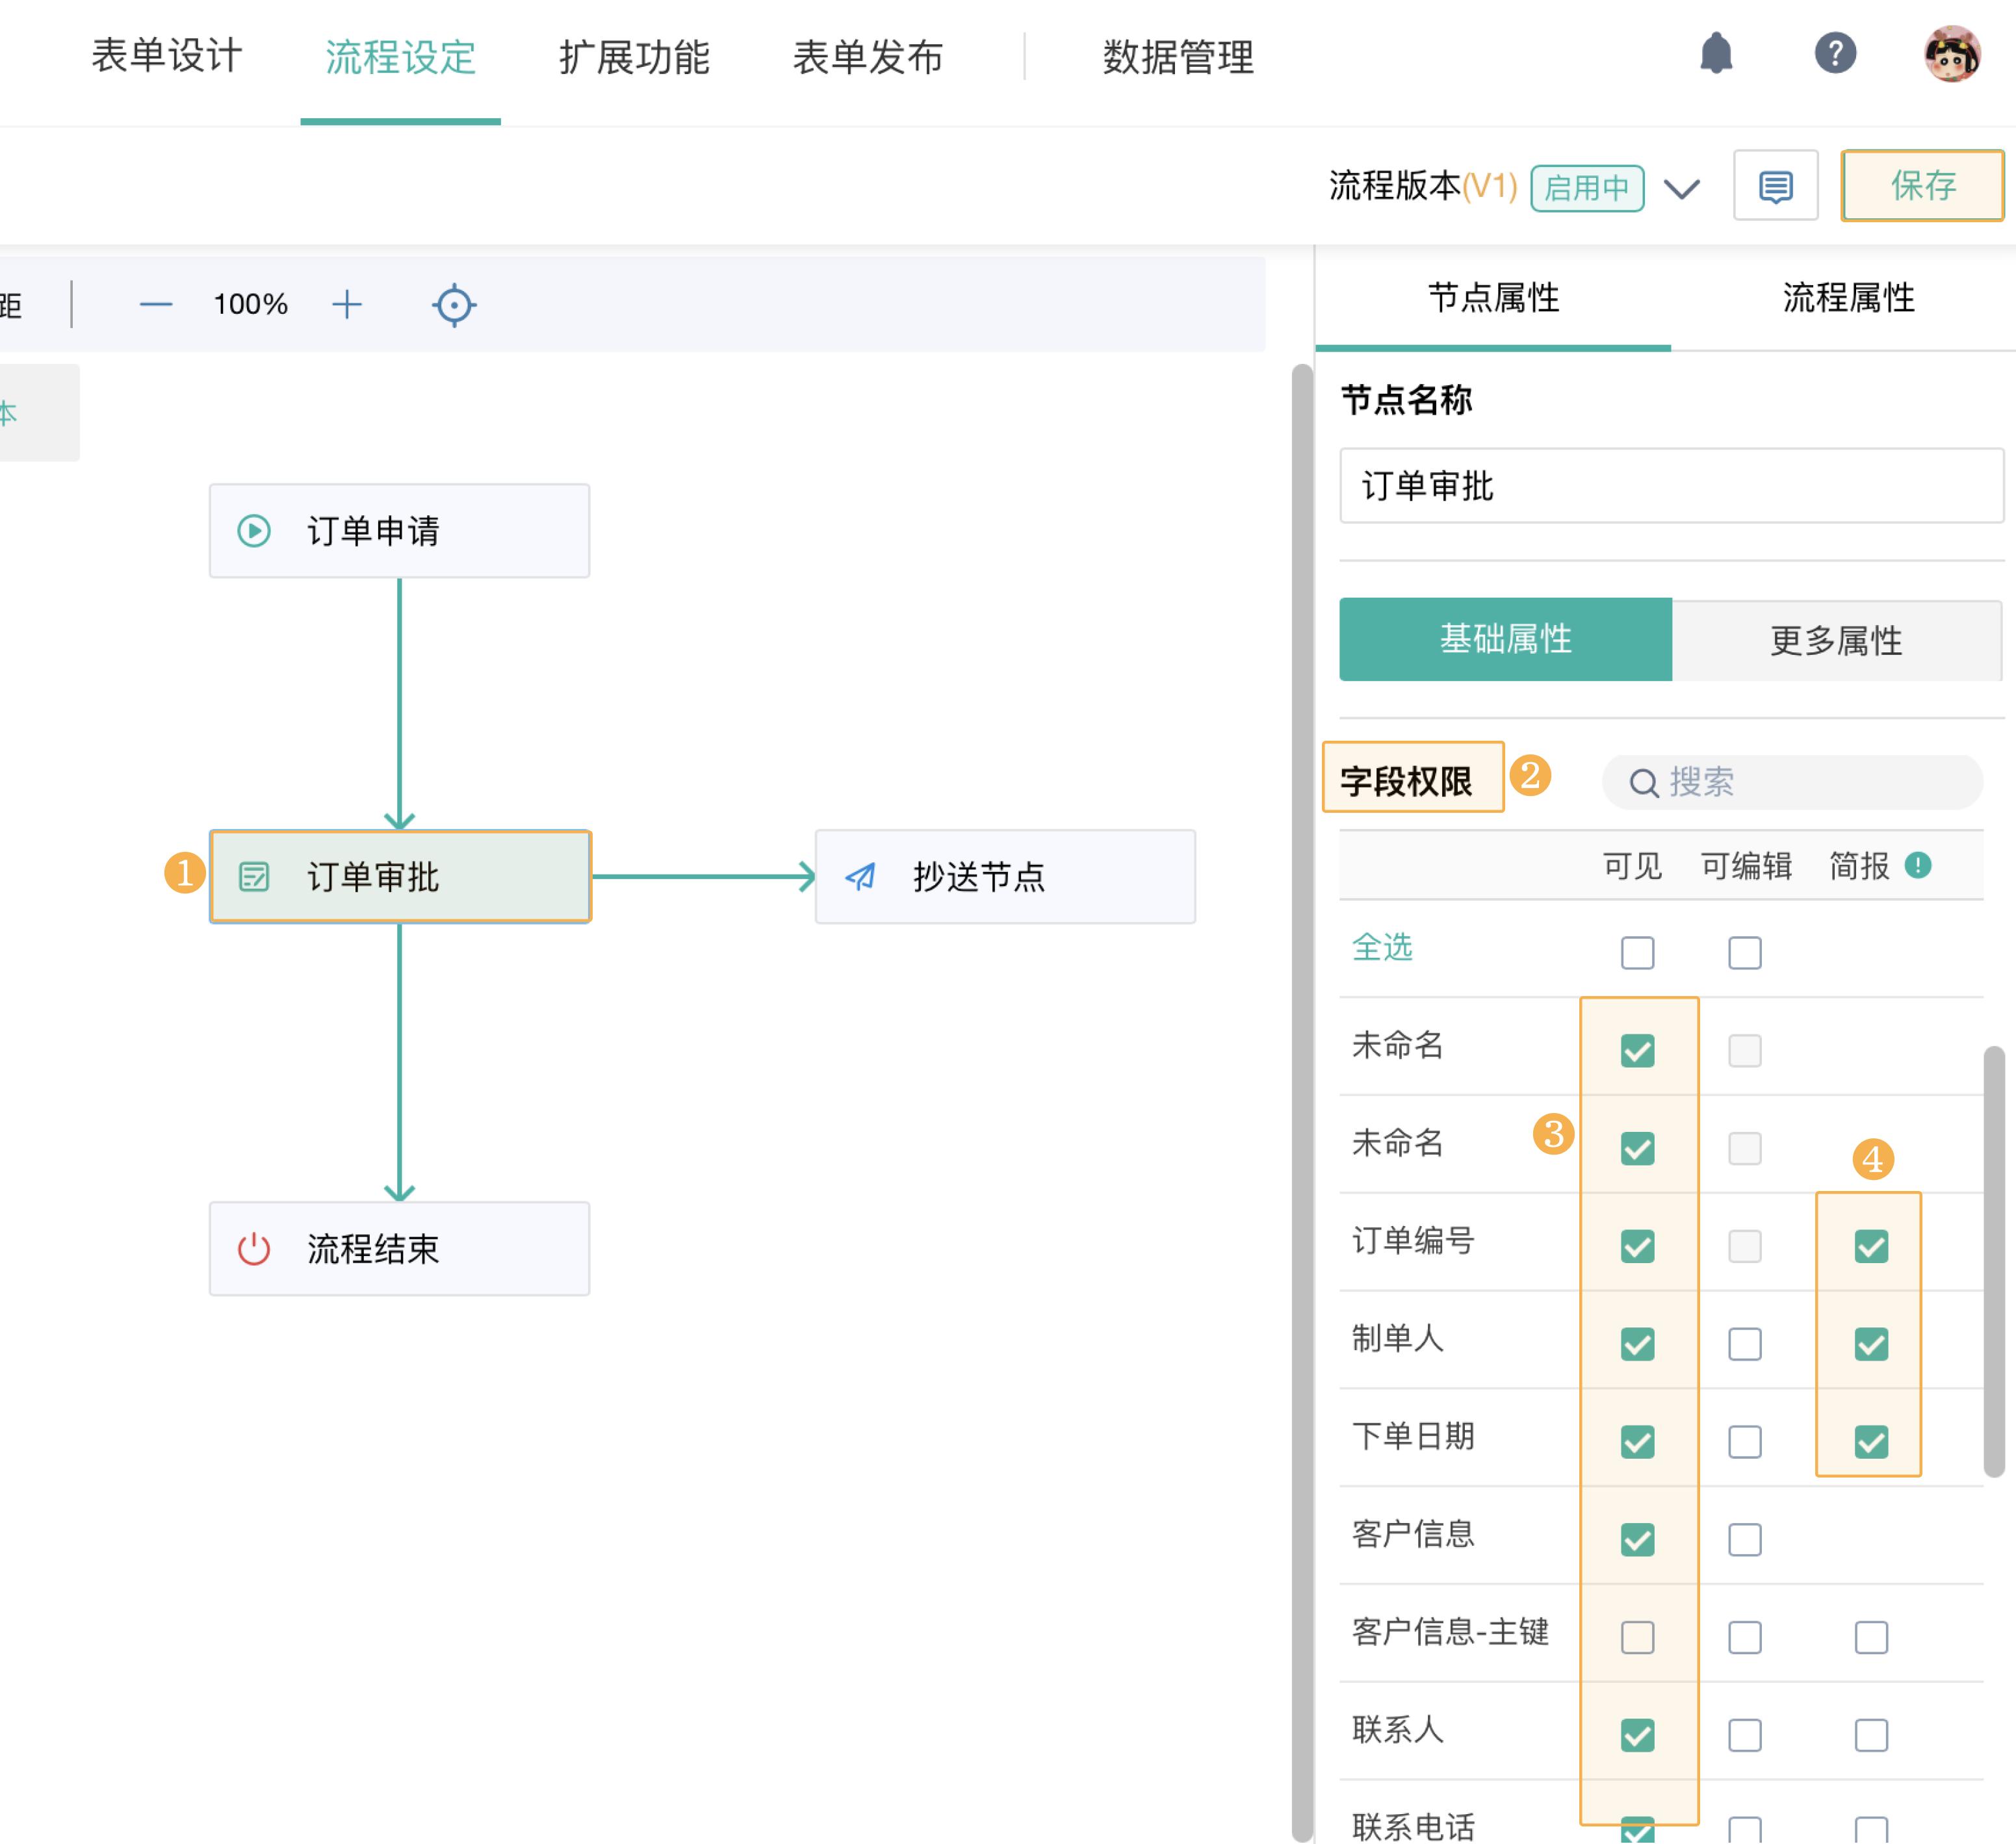Zoom out using the minus icon

tap(156, 305)
